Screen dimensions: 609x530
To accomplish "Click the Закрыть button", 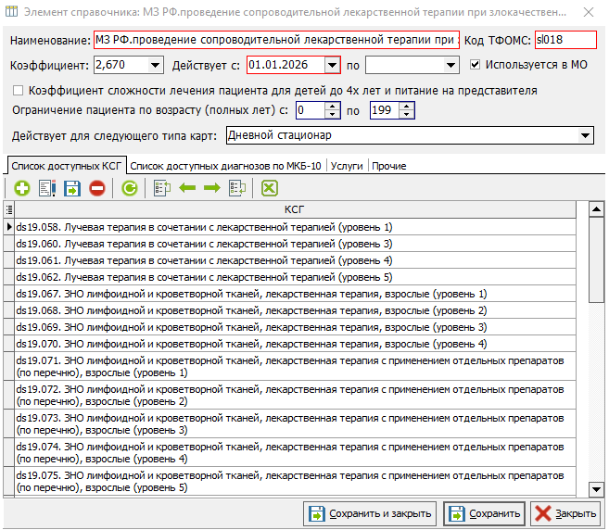I will (565, 513).
